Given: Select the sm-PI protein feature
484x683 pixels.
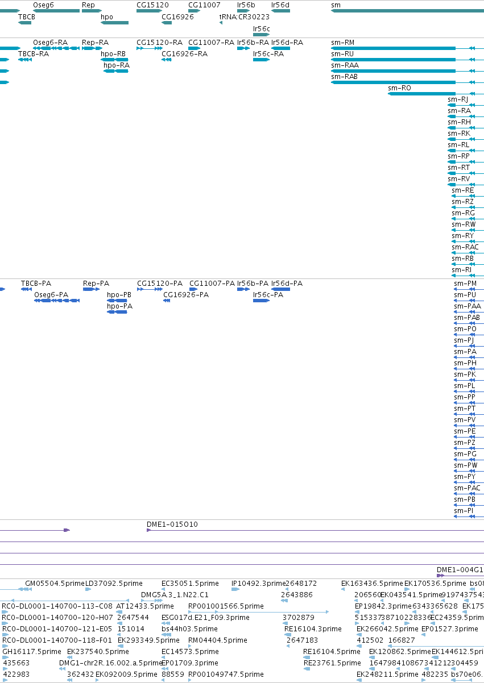Looking at the screenshot, I should tap(469, 516).
